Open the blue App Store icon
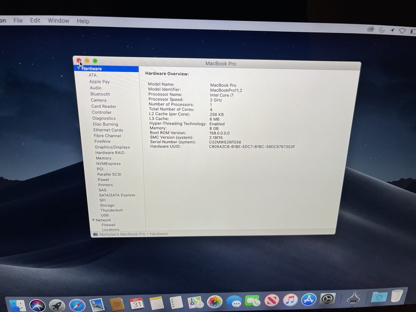Image resolution: width=416 pixels, height=312 pixels. click(x=309, y=300)
